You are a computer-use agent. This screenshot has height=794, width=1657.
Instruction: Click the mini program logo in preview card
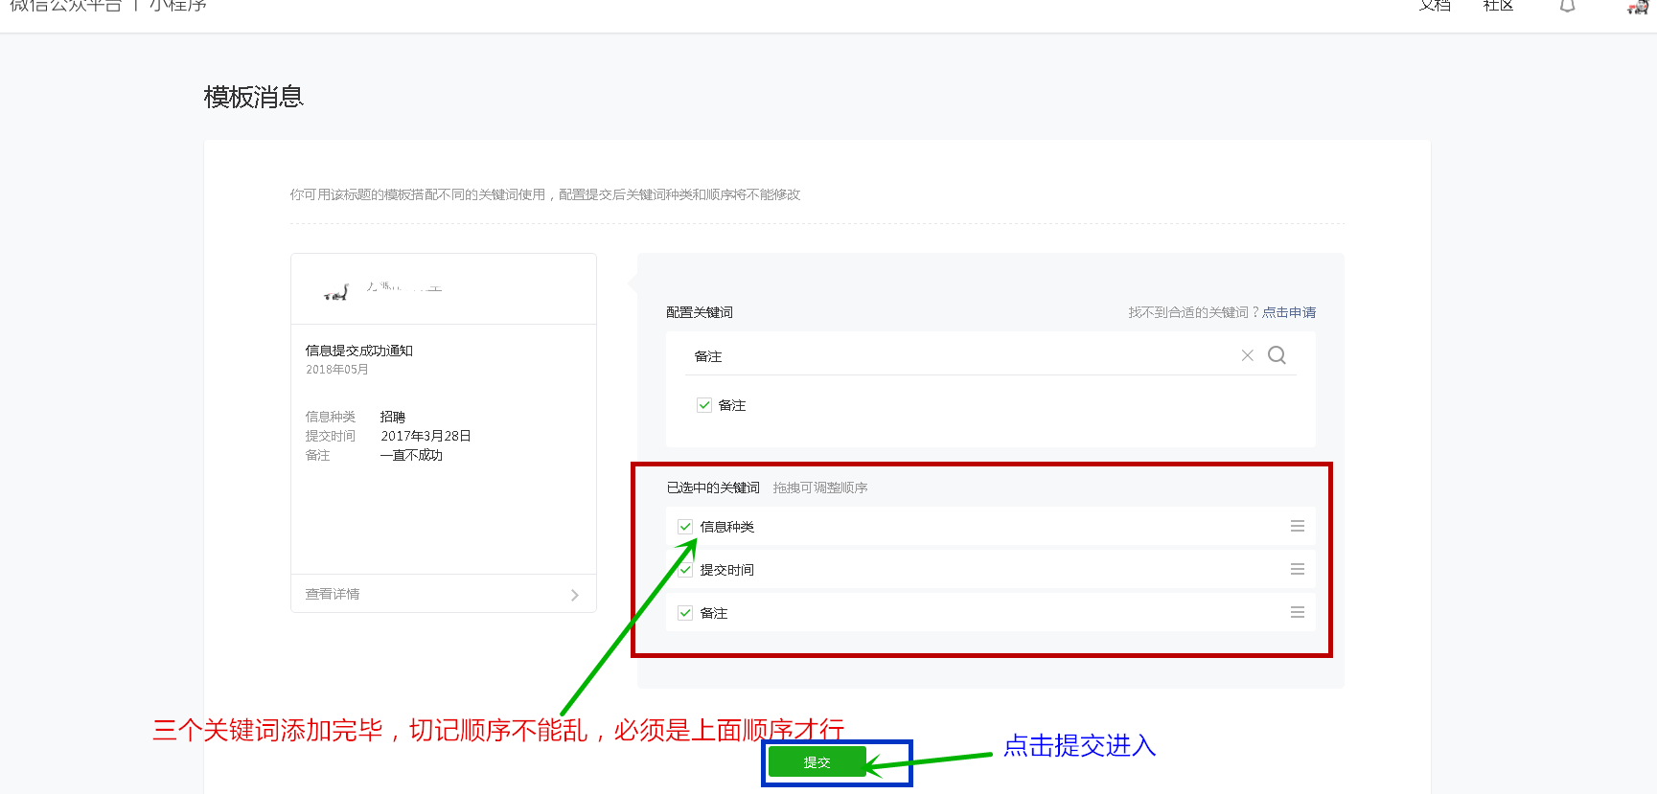tap(336, 291)
